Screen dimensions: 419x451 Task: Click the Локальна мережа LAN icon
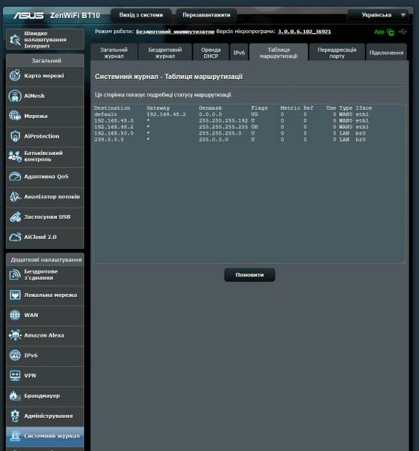(15, 295)
